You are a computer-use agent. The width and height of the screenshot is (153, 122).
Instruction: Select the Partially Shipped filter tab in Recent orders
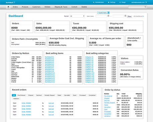coord(49,95)
